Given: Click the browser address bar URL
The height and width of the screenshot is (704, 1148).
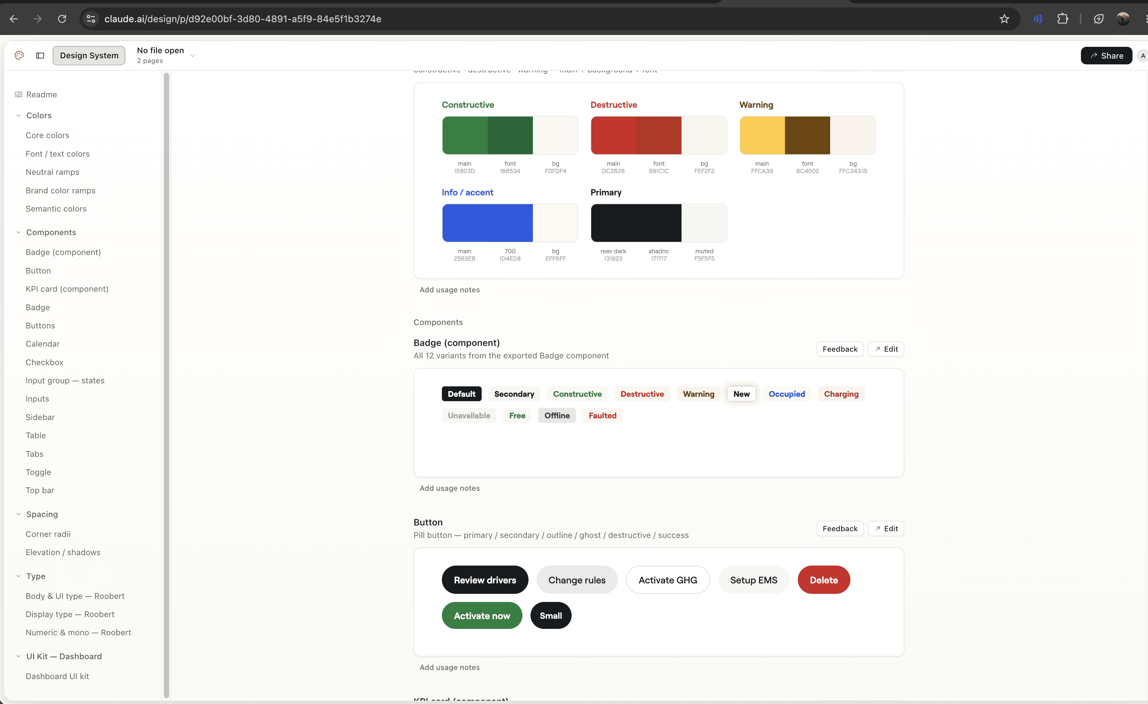Looking at the screenshot, I should pos(243,19).
